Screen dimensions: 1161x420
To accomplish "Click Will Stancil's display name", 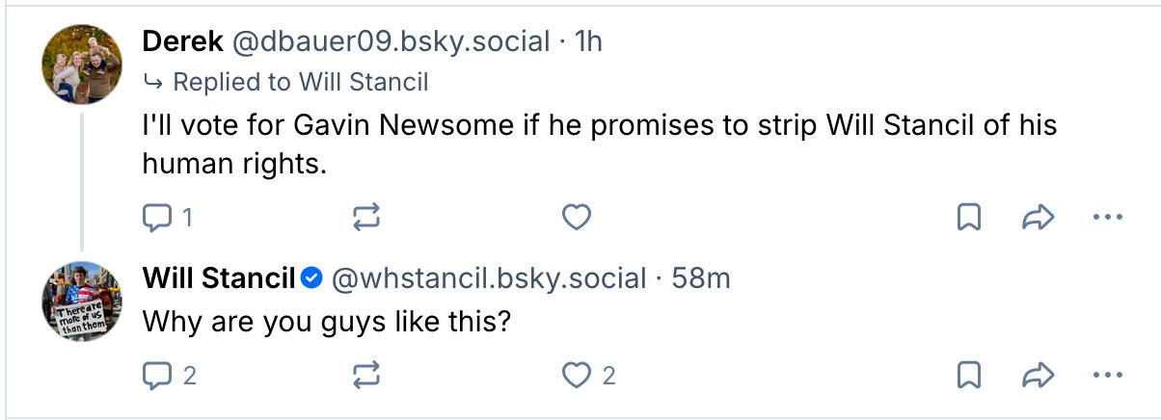I will pyautogui.click(x=219, y=279).
